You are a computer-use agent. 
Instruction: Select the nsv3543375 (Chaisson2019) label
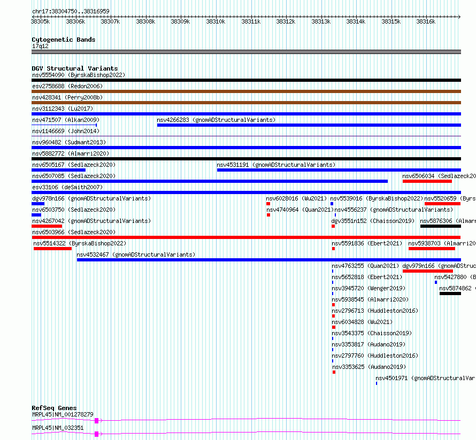(372, 333)
